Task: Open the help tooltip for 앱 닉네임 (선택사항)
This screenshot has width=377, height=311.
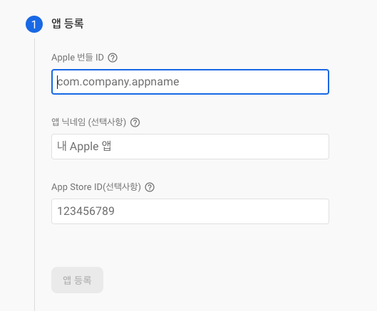Action: tap(135, 122)
